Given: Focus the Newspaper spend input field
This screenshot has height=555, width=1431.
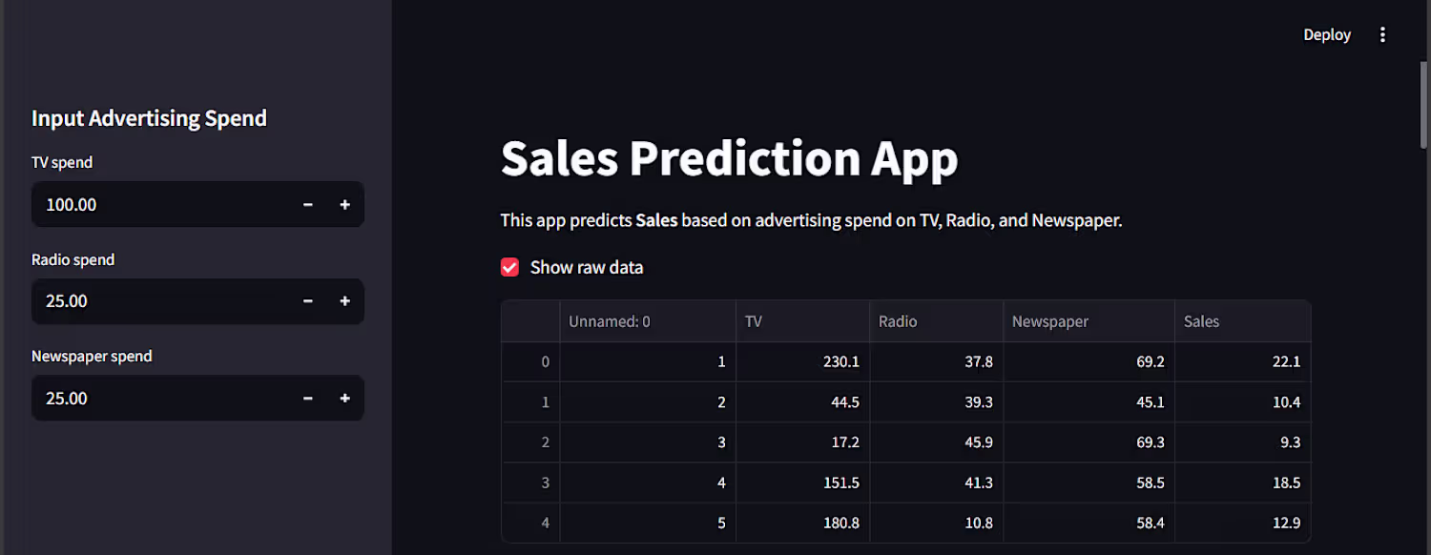Looking at the screenshot, I should pos(160,398).
